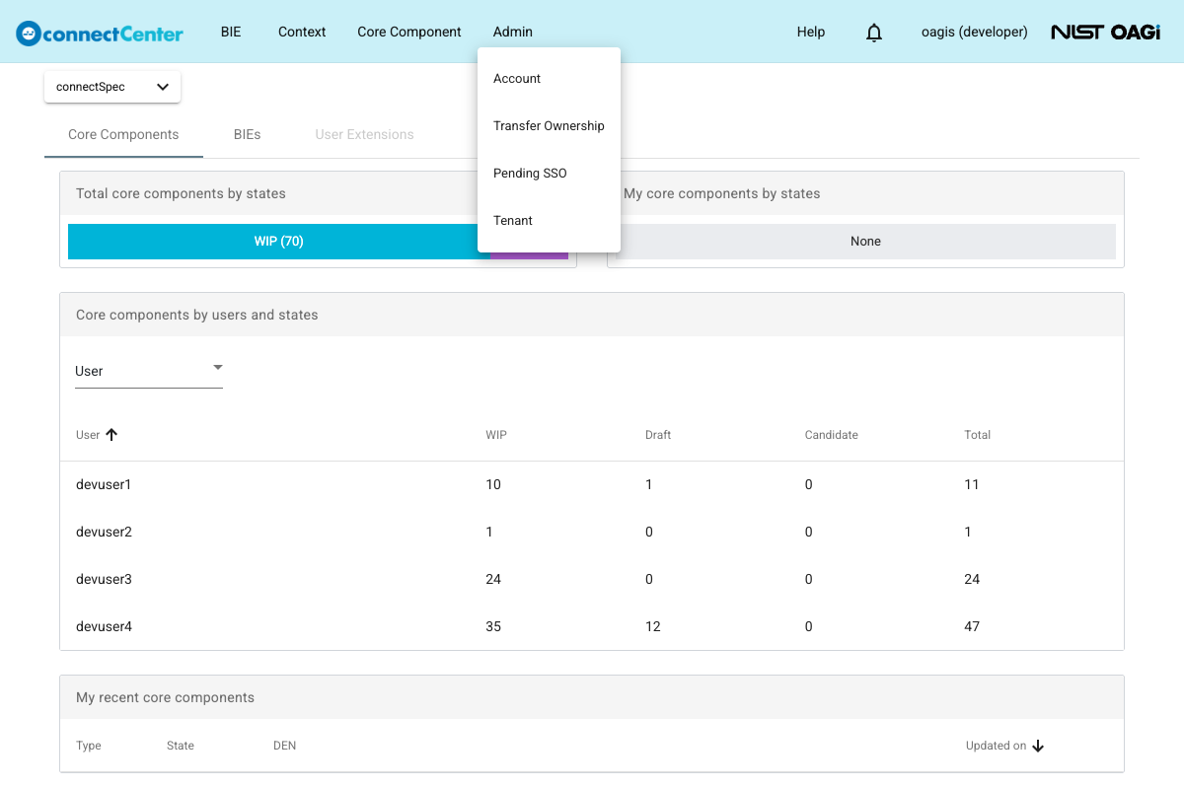The width and height of the screenshot is (1184, 788).
Task: Select Pending SSO menu entry
Action: [x=549, y=174]
